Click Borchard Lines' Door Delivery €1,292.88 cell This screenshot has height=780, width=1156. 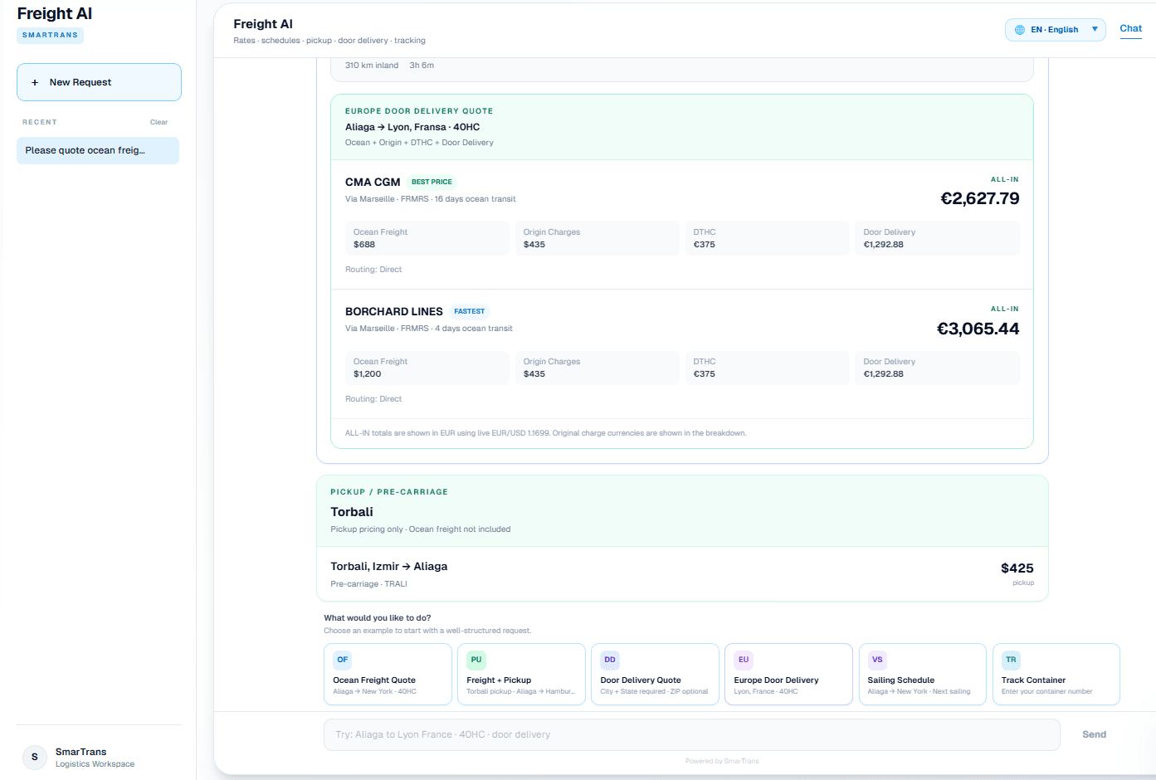pos(938,368)
